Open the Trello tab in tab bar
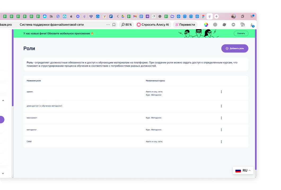 coord(111,16)
